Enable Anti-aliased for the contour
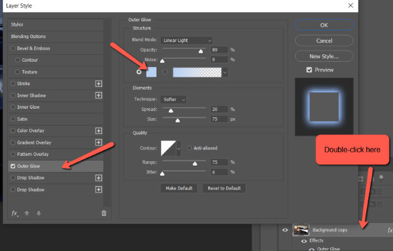Screen dimensions: 393x251 click(x=189, y=148)
